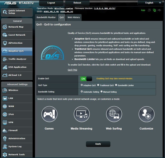
Task: Select the Traditional QoS radio button
Action: 98,85
